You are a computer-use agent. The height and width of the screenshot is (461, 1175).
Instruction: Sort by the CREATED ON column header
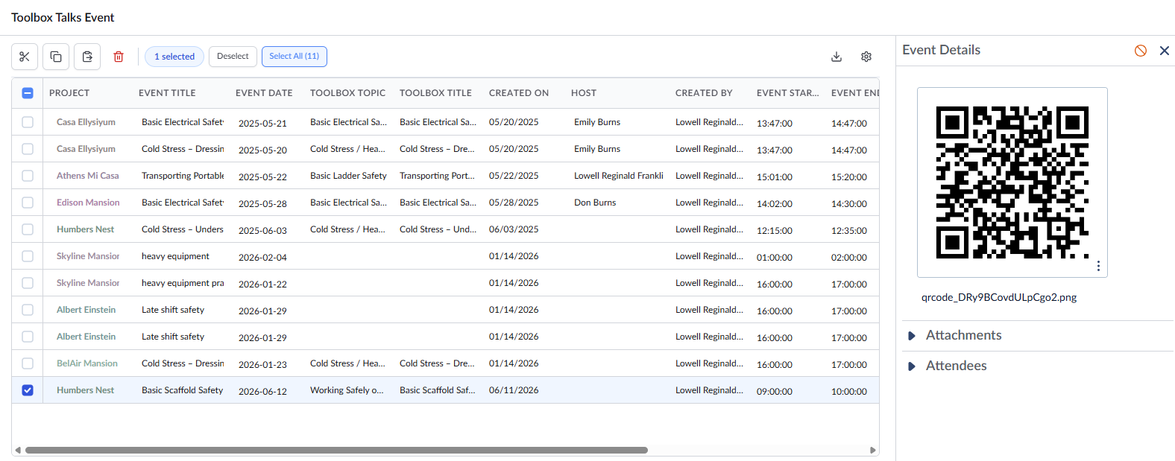click(x=519, y=93)
